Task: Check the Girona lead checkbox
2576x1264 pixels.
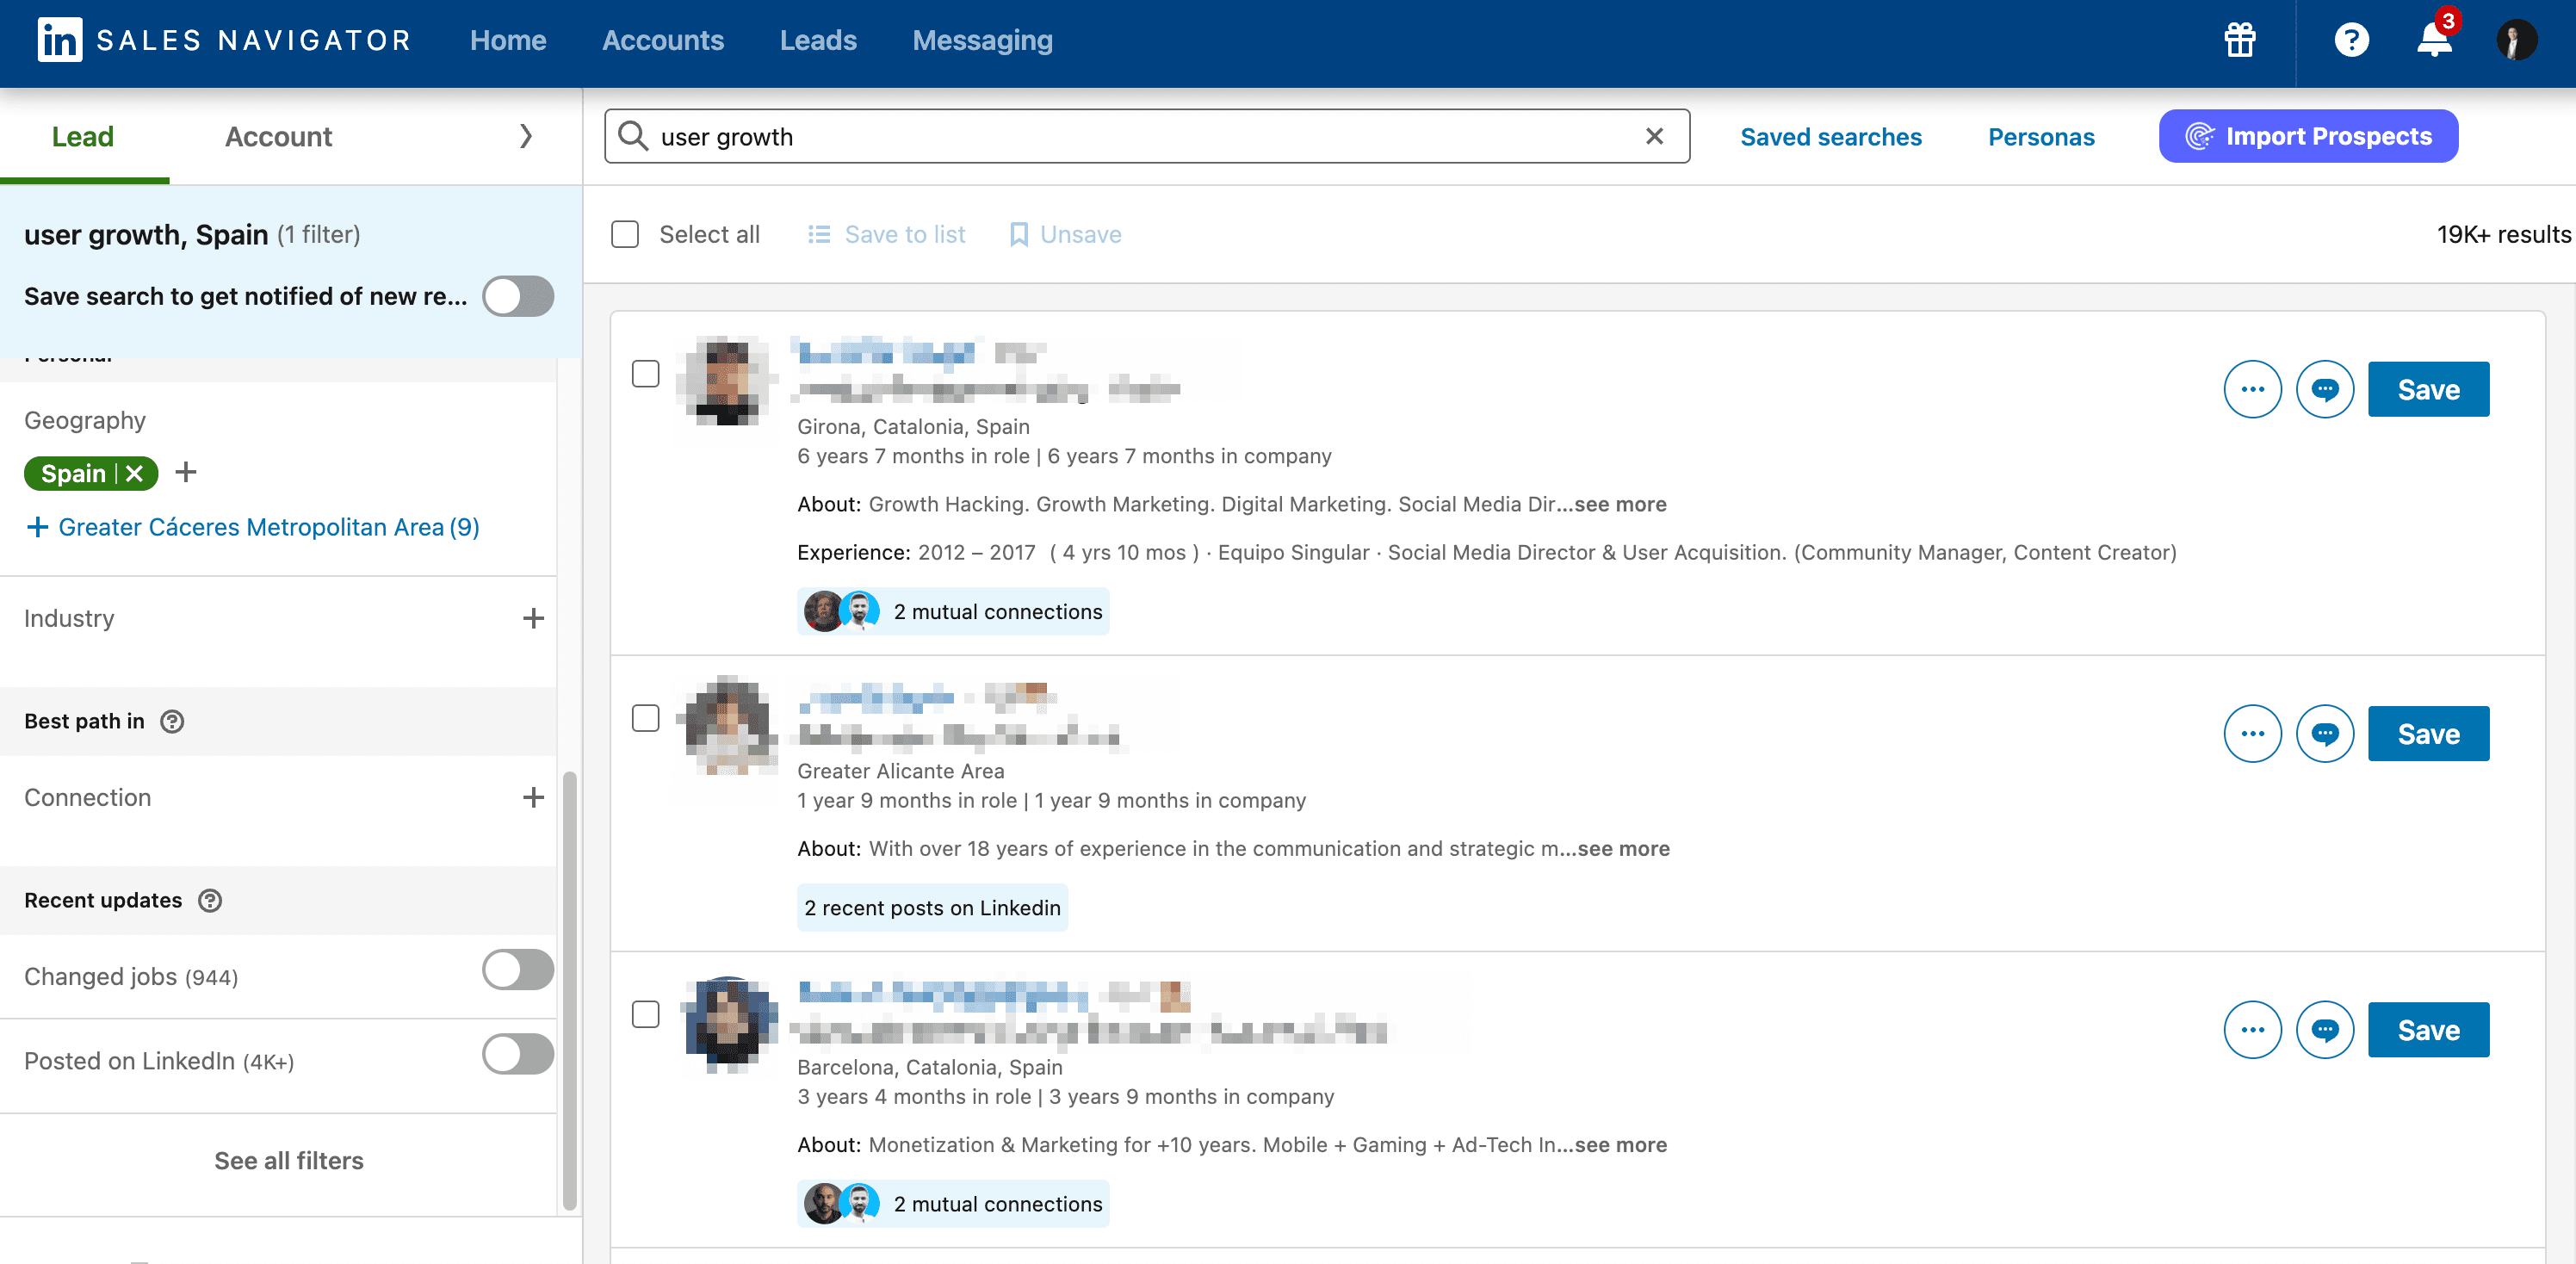Action: click(646, 374)
